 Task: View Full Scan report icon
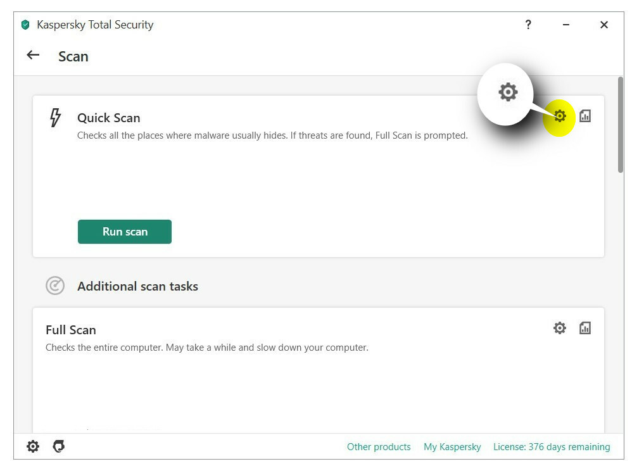585,328
